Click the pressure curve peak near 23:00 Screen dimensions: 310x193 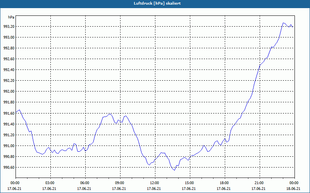283,23
